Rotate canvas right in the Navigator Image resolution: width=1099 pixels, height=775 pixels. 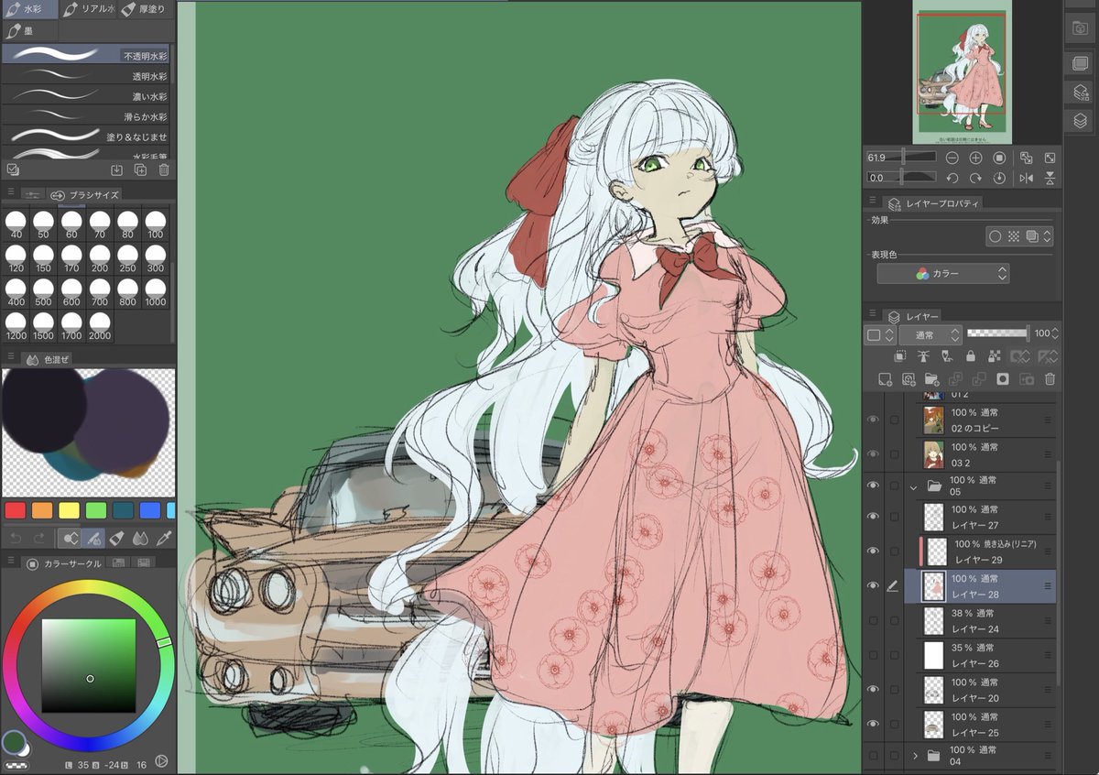coord(975,178)
